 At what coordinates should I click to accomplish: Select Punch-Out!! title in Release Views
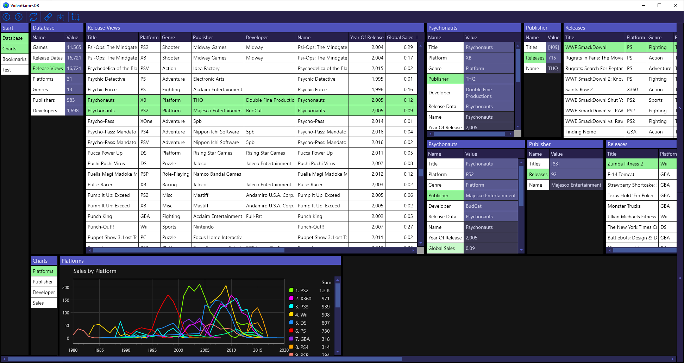tap(112, 227)
